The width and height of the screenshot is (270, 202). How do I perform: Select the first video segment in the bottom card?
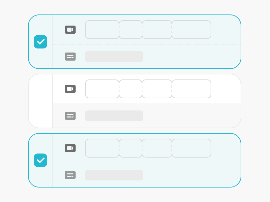102,148
